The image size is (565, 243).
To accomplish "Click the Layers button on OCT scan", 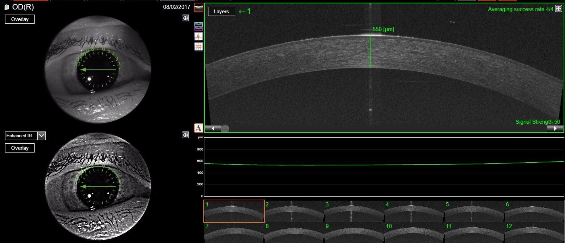I will coord(221,12).
